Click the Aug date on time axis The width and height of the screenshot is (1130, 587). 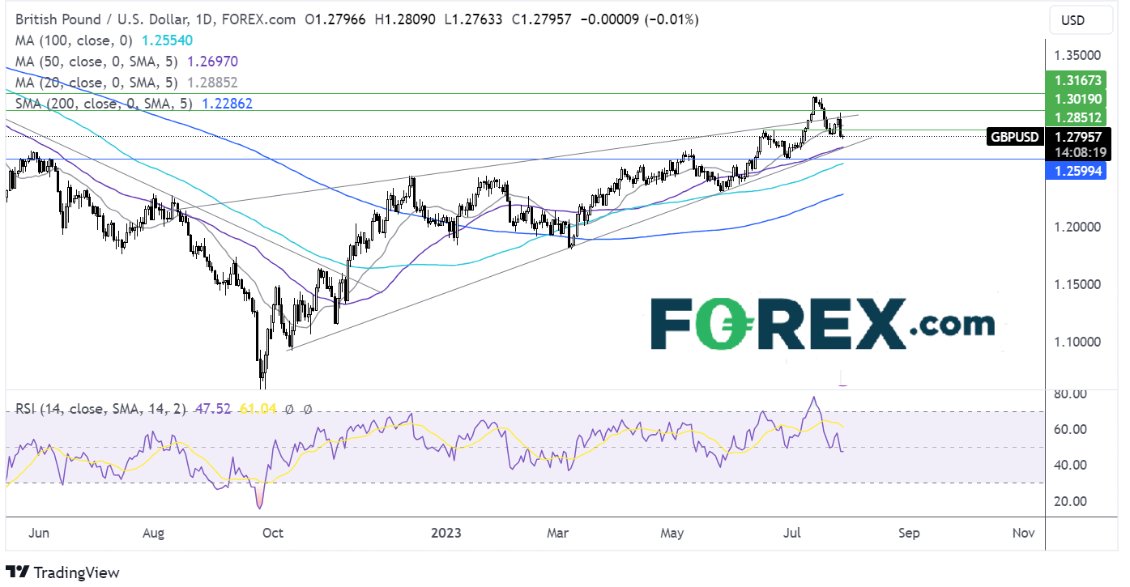pos(153,533)
